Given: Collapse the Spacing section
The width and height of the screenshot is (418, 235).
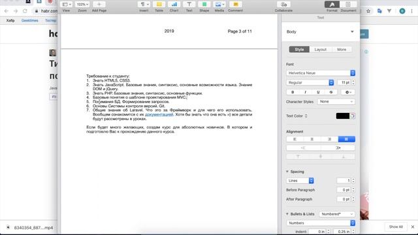Looking at the screenshot, I should 287,172.
